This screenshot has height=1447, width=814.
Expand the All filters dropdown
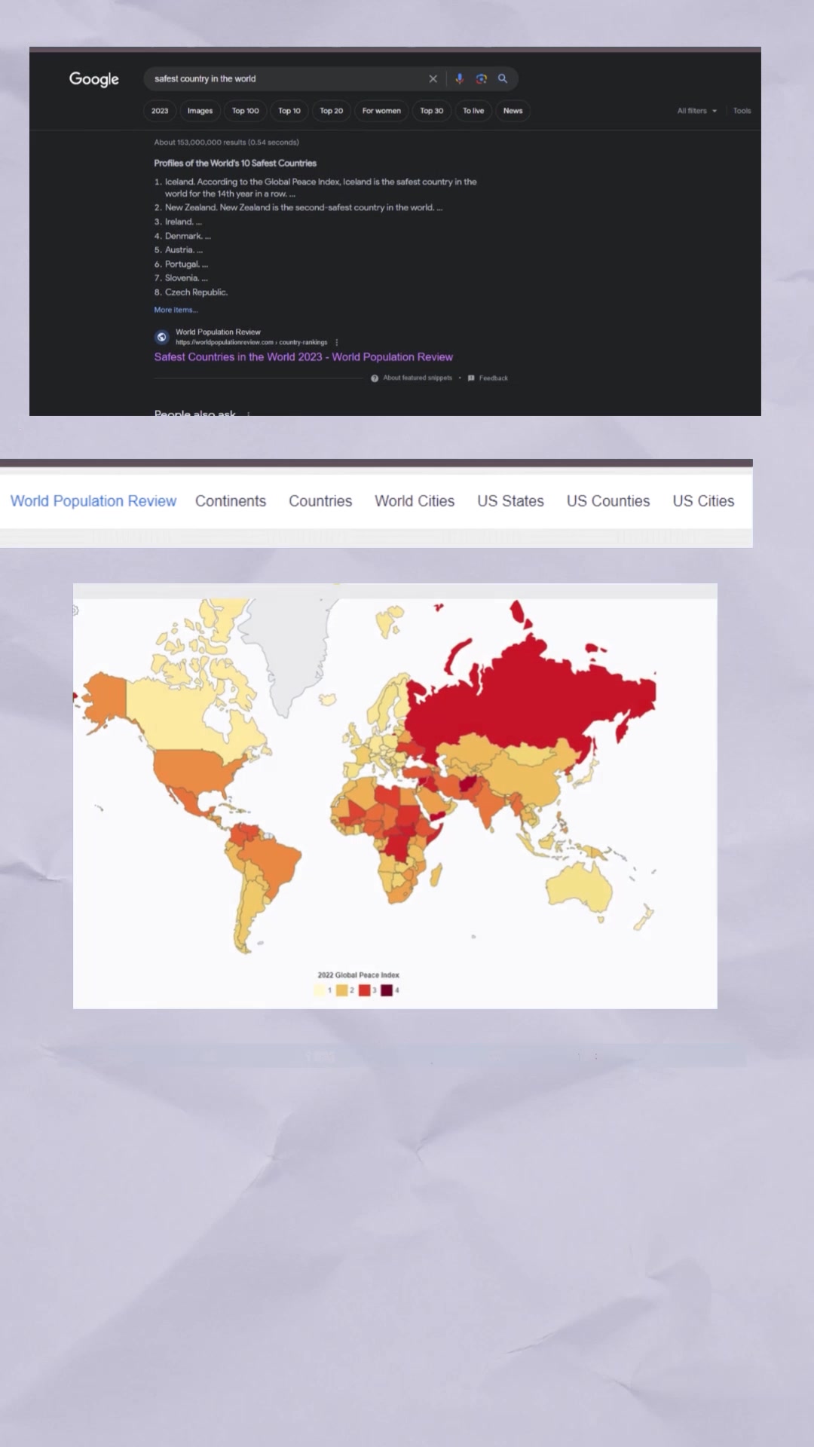click(x=697, y=111)
